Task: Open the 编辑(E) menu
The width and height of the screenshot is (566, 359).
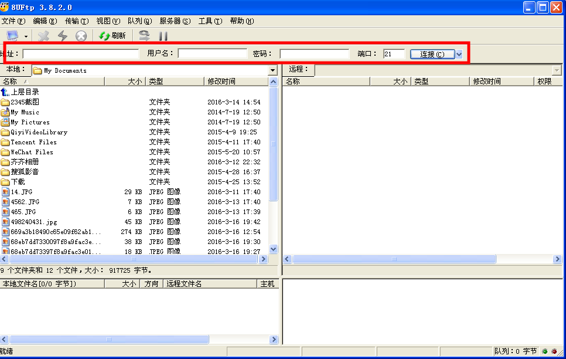Action: 45,21
